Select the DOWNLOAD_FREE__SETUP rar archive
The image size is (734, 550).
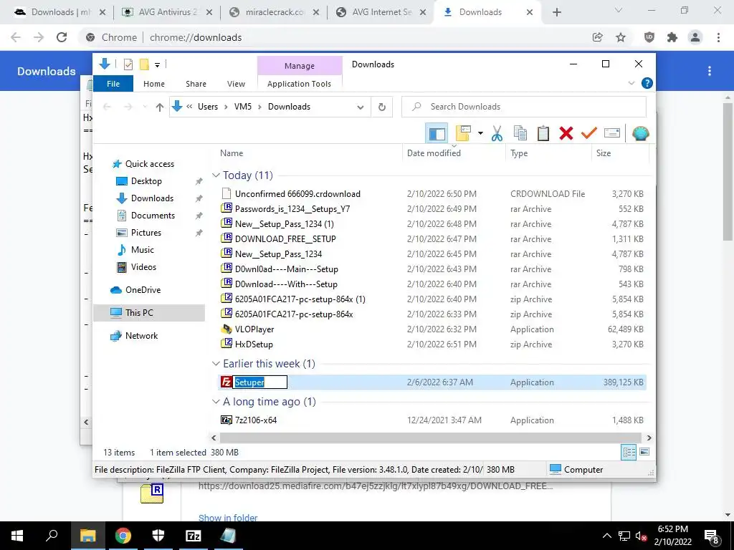285,239
